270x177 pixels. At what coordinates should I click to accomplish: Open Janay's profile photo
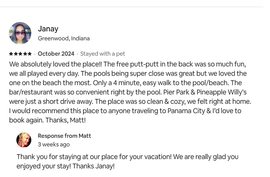(x=20, y=33)
